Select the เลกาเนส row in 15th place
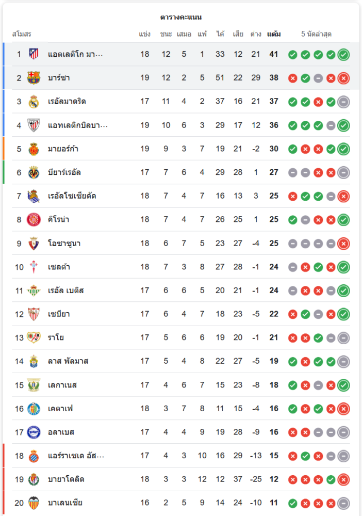This screenshot has width=362, height=516. 180,385
